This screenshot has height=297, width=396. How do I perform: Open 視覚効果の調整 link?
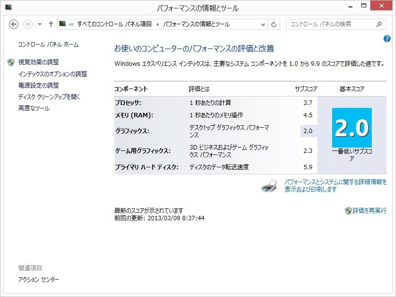39,62
